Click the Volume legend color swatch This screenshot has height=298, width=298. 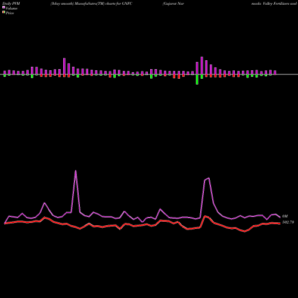(4, 7)
